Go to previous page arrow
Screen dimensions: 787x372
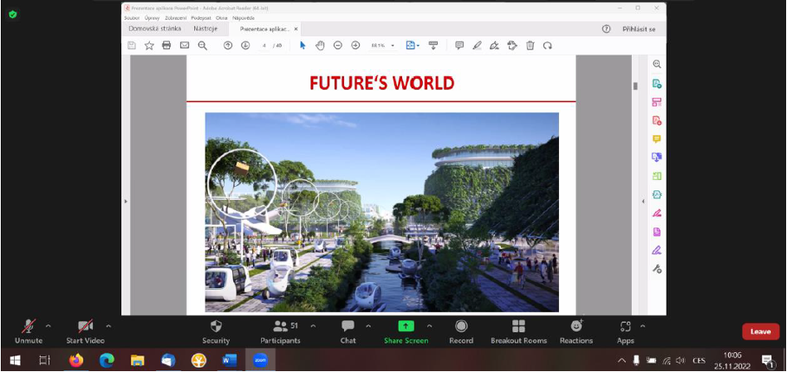pos(228,46)
